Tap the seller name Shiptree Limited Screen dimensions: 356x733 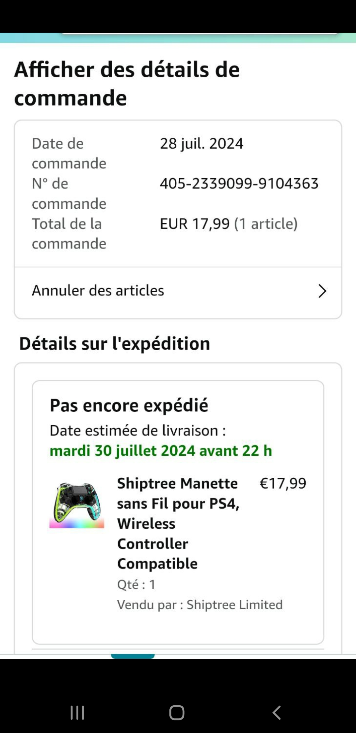tap(234, 605)
